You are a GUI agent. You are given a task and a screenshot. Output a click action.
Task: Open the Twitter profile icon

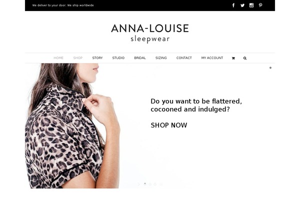click(x=242, y=5)
